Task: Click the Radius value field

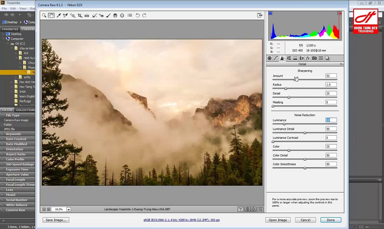Action: 331,85
